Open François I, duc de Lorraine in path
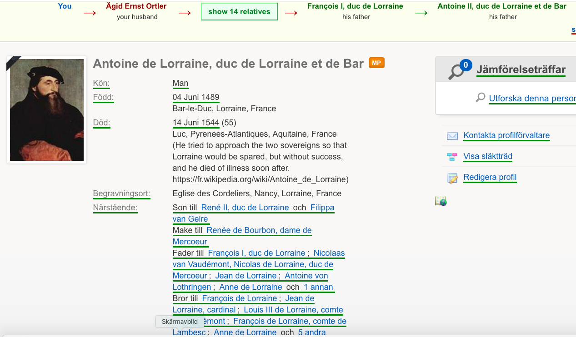The image size is (576, 337). [x=355, y=6]
